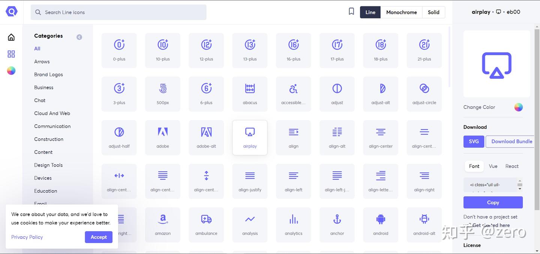
Task: Filter by Brand Logos category
Action: (48, 74)
